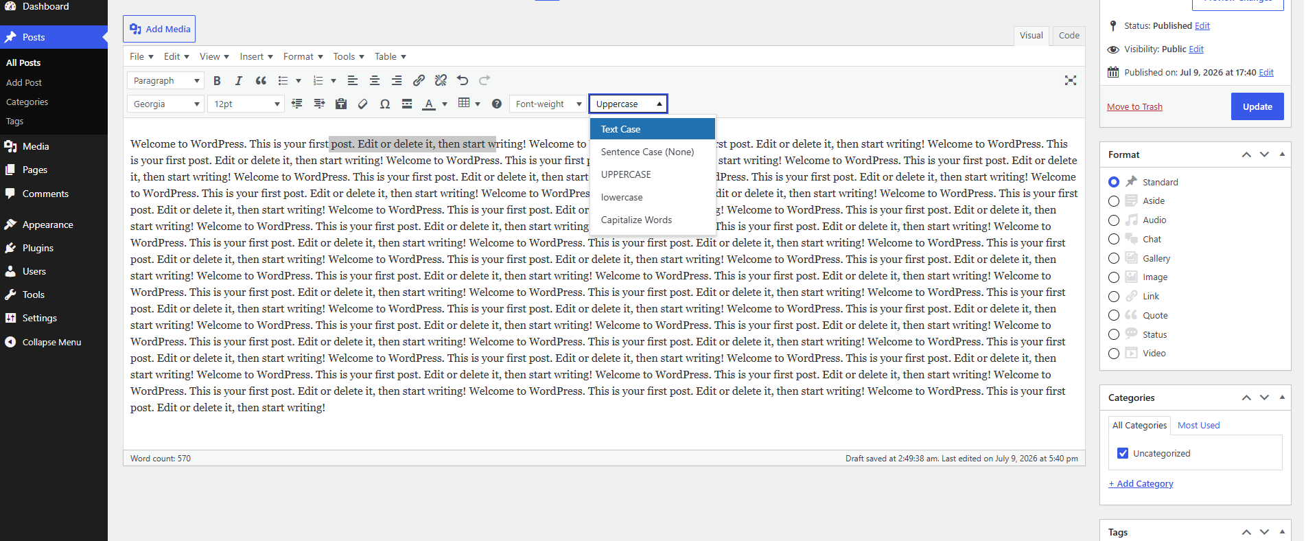Choose Capitalize Words option
Screen dimensions: 1306x541
(x=652, y=220)
